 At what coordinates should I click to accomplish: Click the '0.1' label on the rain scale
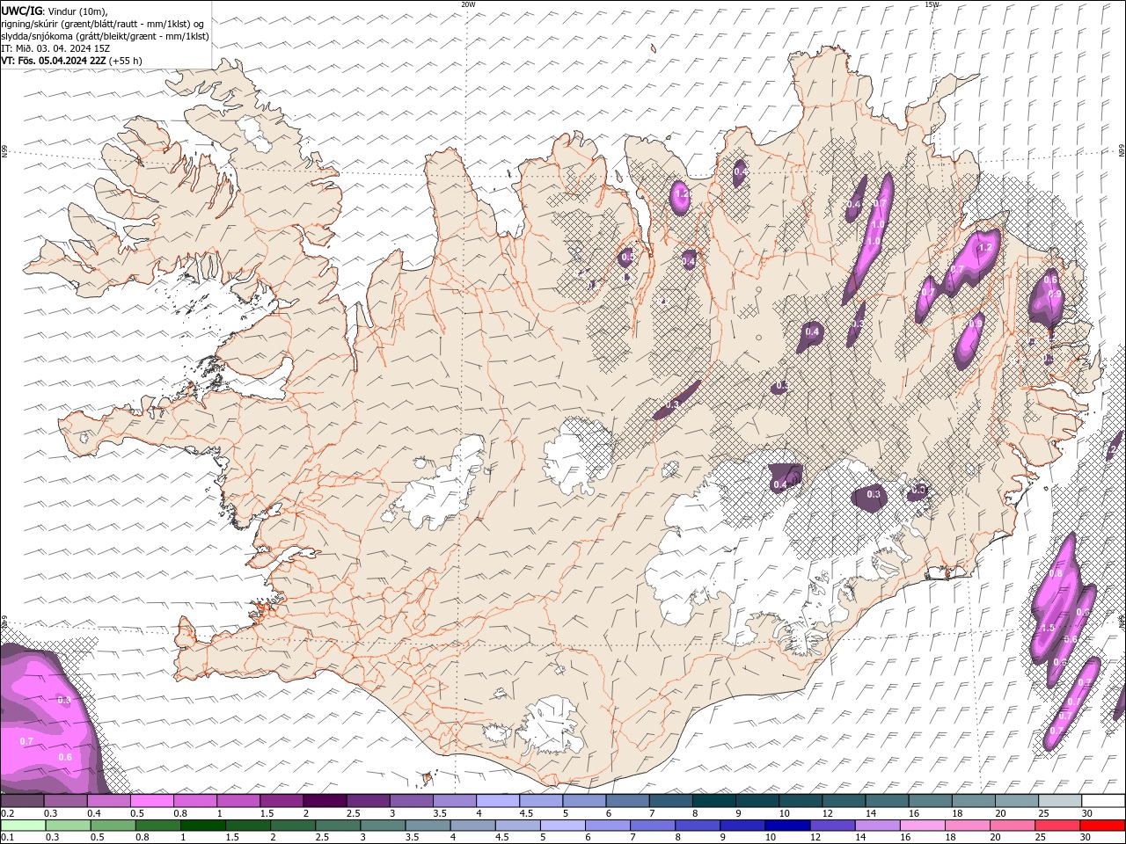click(7, 838)
